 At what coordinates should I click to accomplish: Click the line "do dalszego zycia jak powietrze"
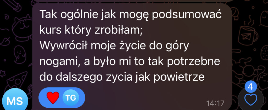122,77
